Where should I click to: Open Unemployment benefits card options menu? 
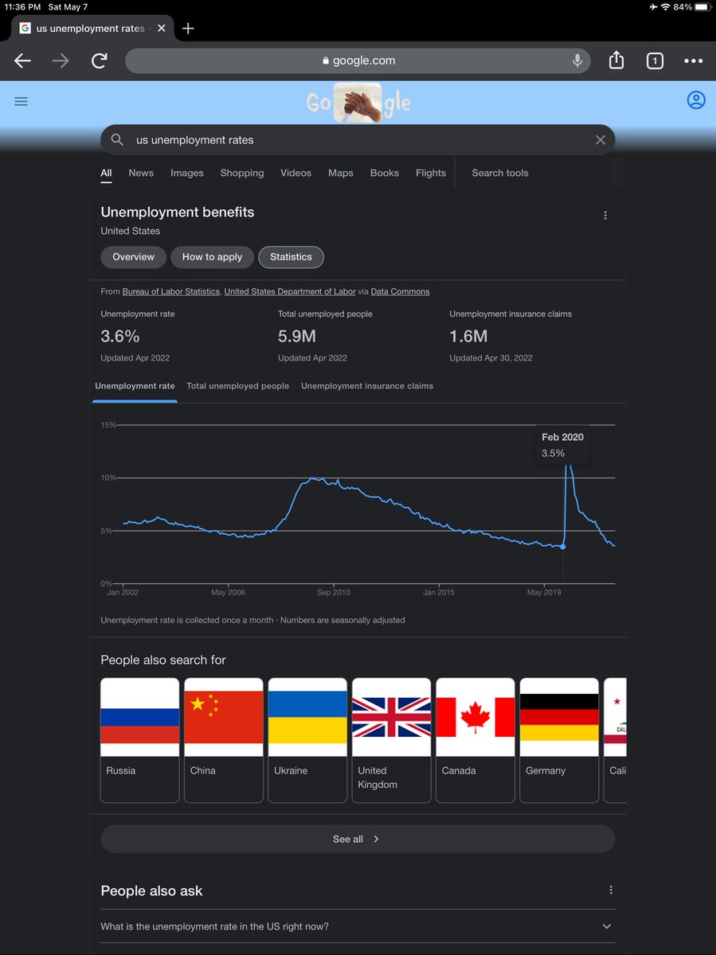pos(605,216)
